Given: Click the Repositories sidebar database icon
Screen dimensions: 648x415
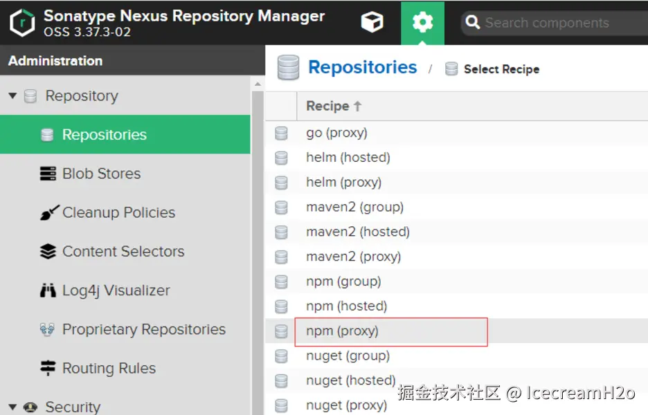Looking at the screenshot, I should tap(47, 135).
